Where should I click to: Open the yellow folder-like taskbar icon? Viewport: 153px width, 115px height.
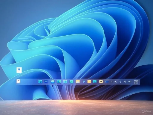coord(89,81)
